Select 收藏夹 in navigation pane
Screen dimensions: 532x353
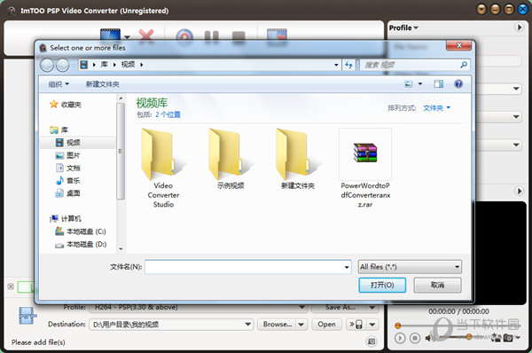[x=66, y=105]
